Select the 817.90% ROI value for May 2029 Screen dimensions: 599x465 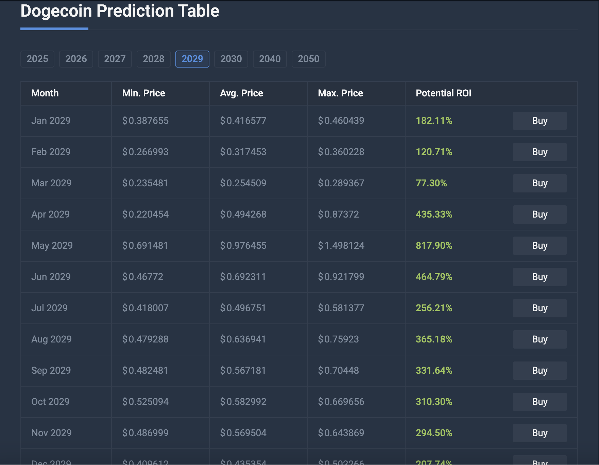(434, 245)
